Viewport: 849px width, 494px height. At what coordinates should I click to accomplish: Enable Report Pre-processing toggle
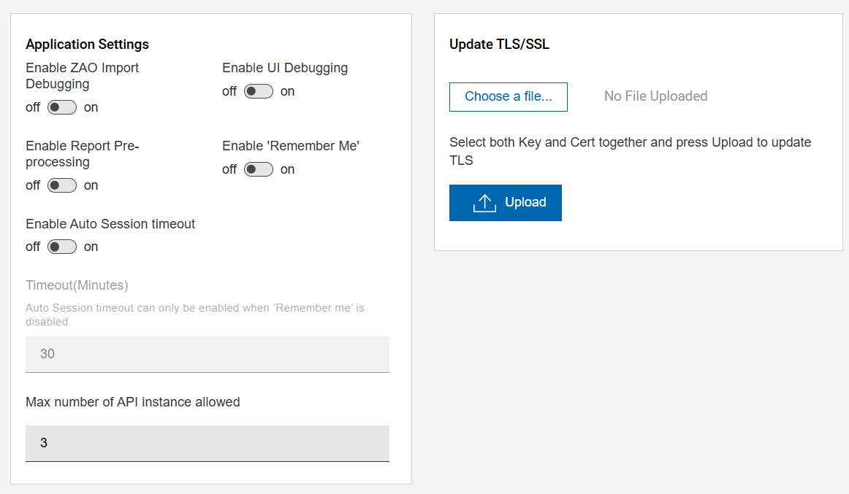tap(62, 185)
